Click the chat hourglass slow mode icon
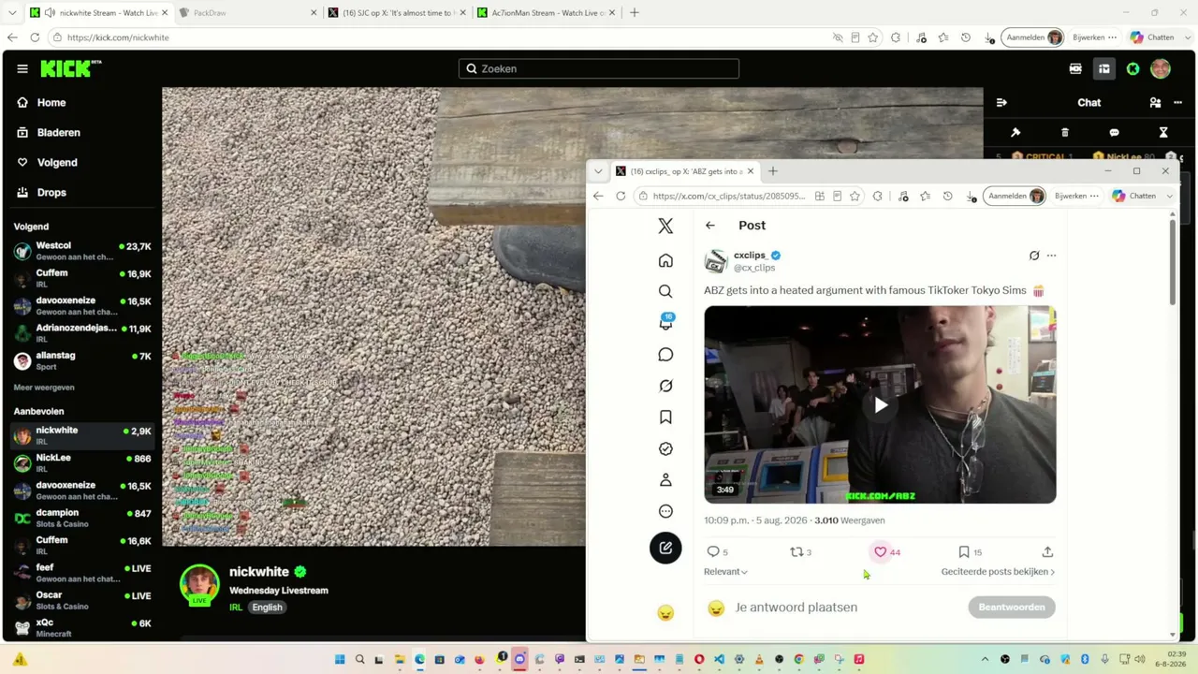Screen dimensions: 1198x674 [1163, 133]
